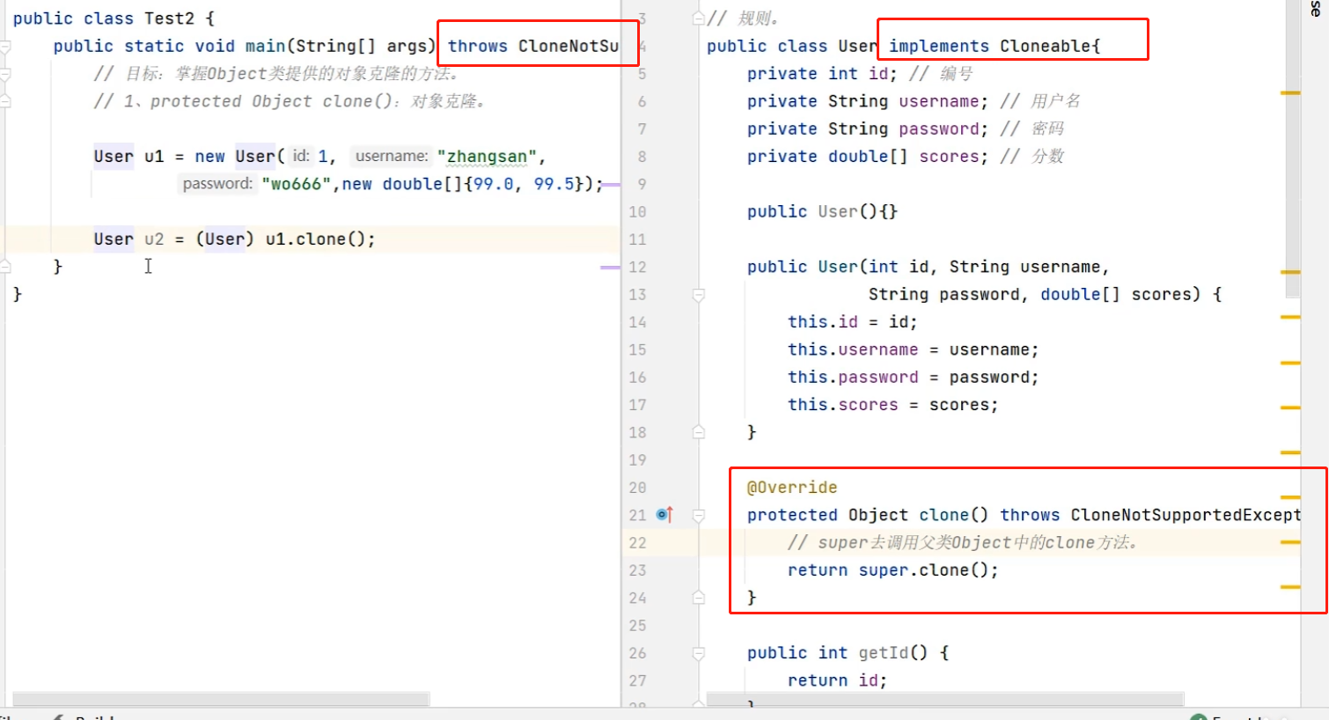Click 'this.scores = scores;' assignment

[892, 405]
